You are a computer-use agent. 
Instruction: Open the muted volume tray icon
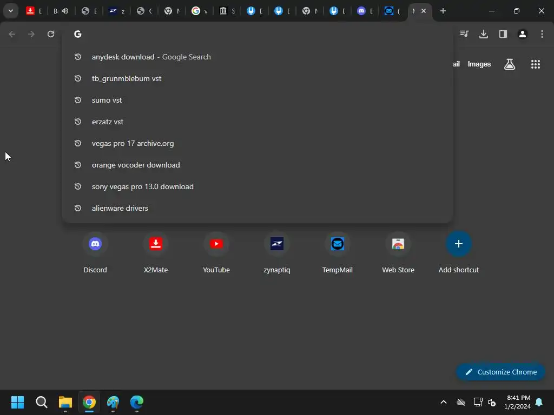point(492,402)
